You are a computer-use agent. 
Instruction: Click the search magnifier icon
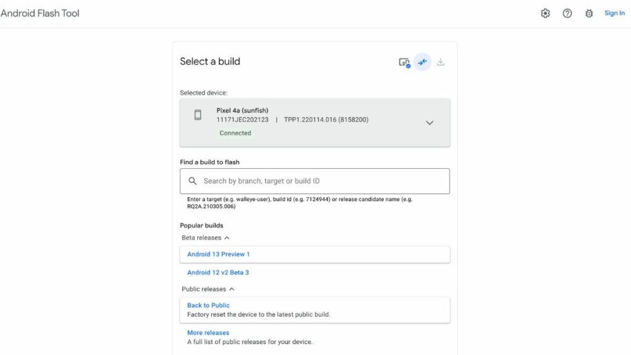[192, 181]
